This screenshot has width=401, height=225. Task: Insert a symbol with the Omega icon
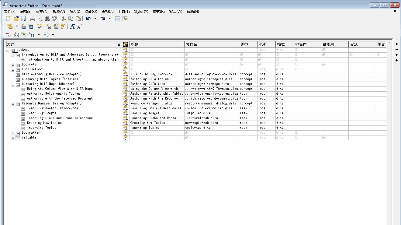[x=32, y=35]
